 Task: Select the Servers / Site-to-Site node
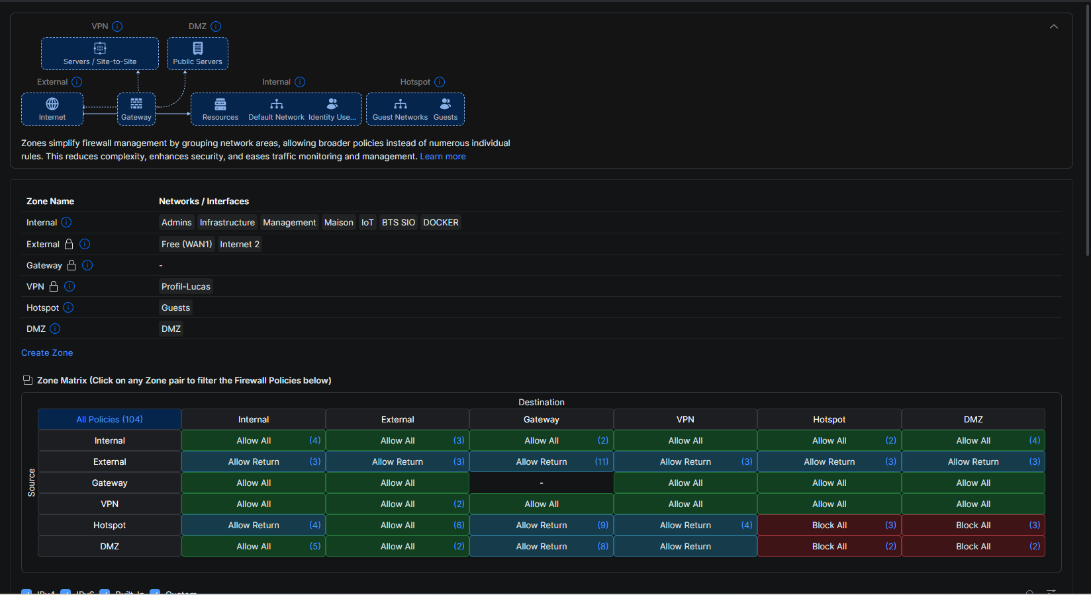tap(100, 54)
